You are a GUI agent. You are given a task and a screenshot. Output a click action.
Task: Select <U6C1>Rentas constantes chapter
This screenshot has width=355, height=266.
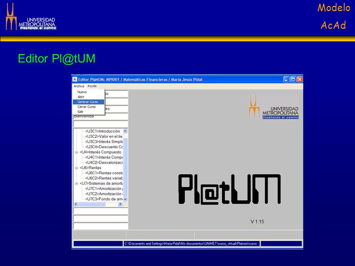[104, 173]
